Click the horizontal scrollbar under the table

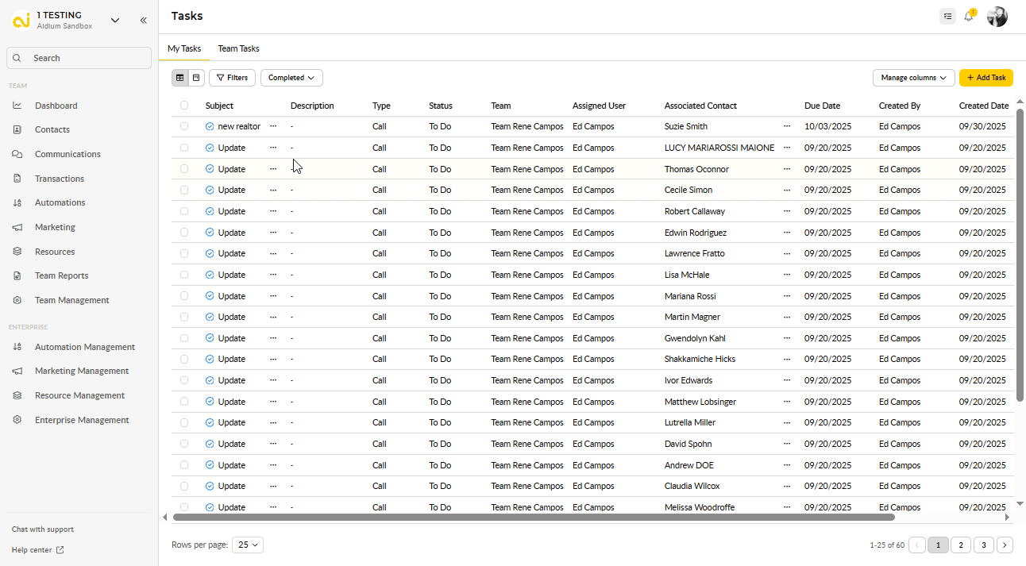[x=534, y=518]
